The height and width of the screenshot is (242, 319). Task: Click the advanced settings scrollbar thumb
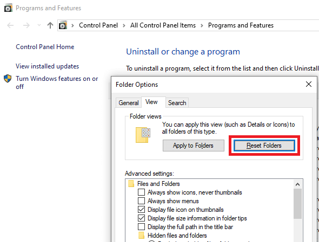click(297, 204)
